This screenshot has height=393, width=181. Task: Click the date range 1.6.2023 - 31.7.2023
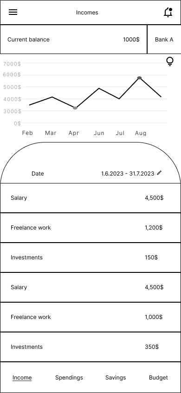click(x=128, y=173)
